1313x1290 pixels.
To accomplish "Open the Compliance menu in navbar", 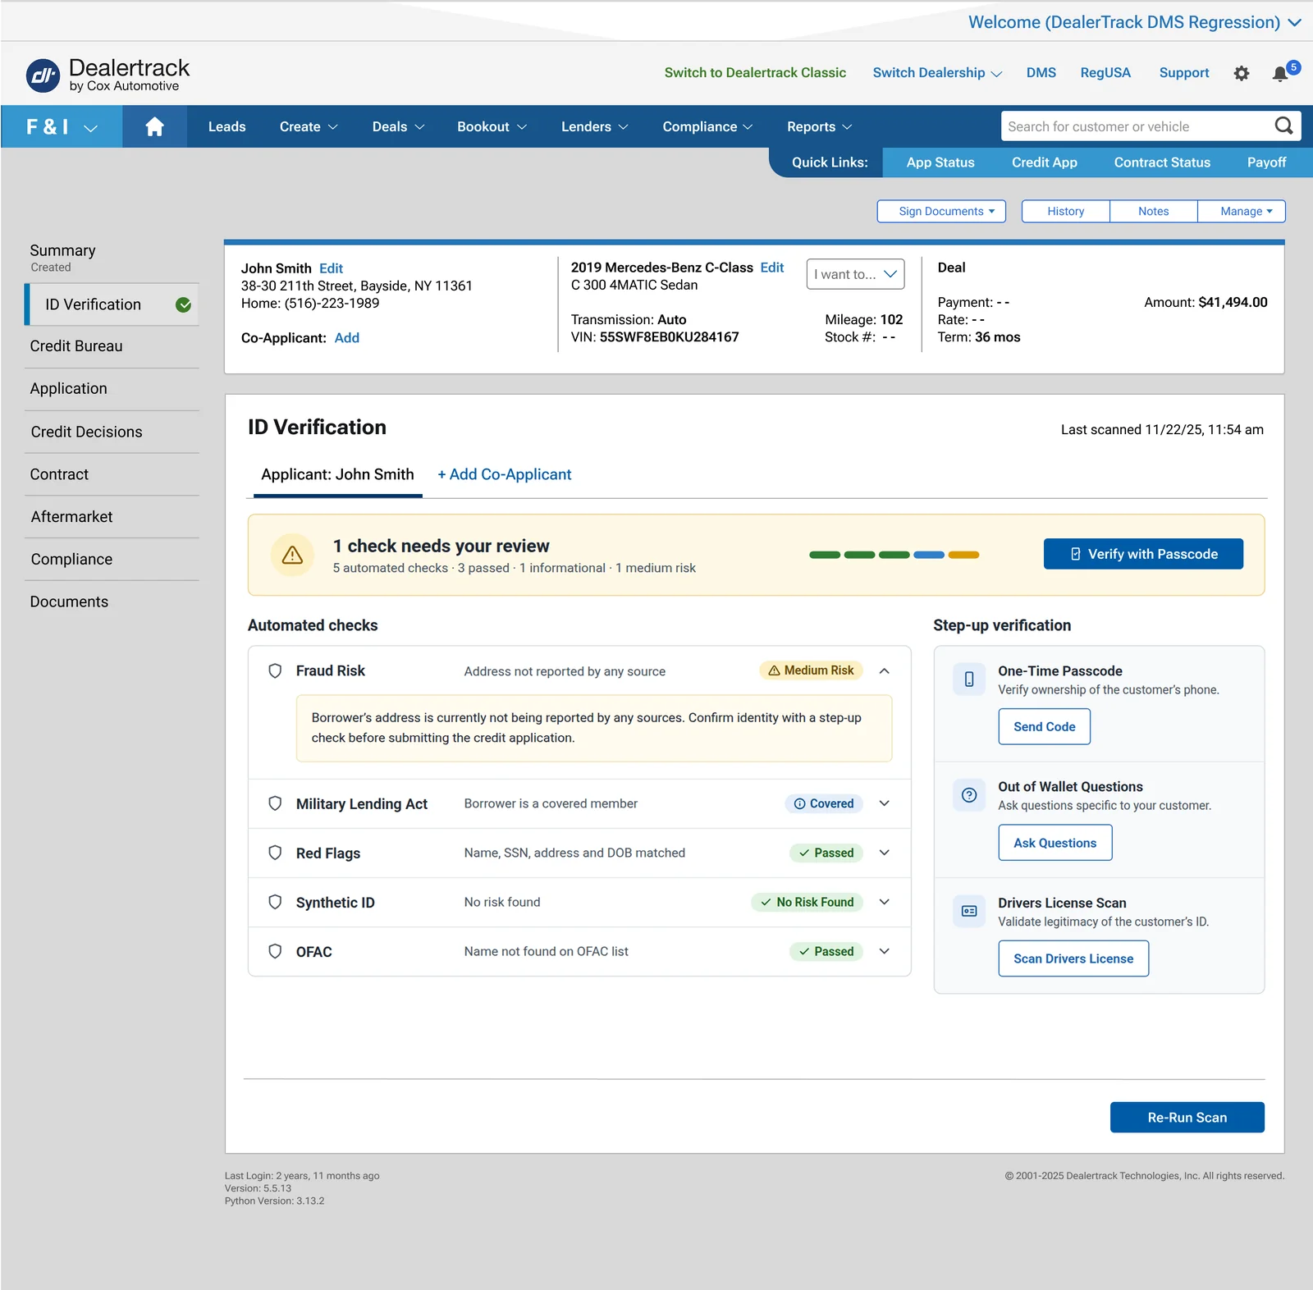I will click(x=707, y=126).
